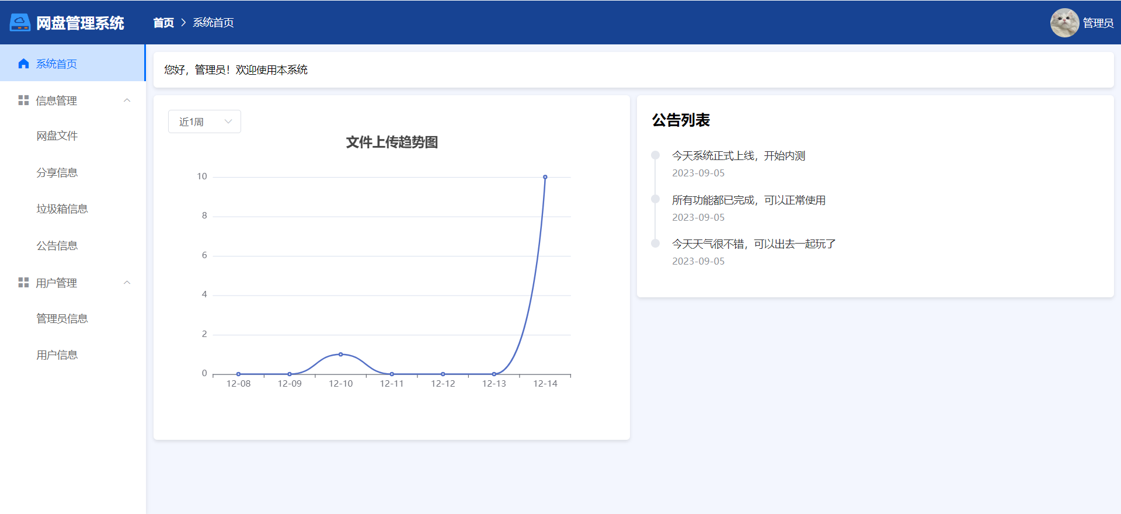Image resolution: width=1121 pixels, height=514 pixels.
Task: Click the home icon beside 系统首页
Action: coord(23,64)
